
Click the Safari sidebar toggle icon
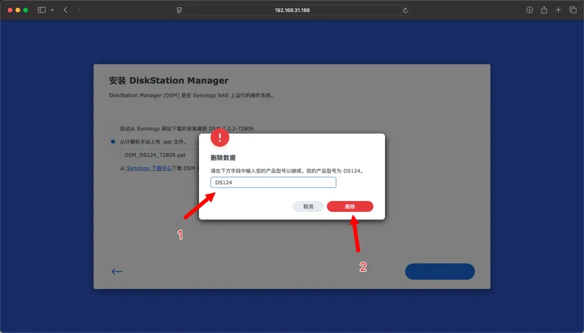click(x=42, y=10)
